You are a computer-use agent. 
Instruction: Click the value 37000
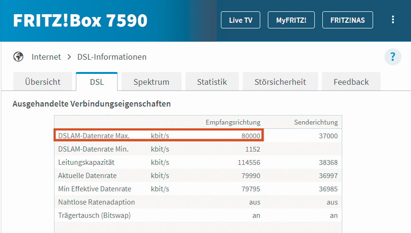(328, 136)
